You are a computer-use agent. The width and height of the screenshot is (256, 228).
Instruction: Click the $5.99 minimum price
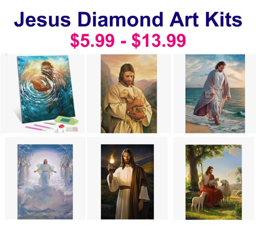(92, 41)
